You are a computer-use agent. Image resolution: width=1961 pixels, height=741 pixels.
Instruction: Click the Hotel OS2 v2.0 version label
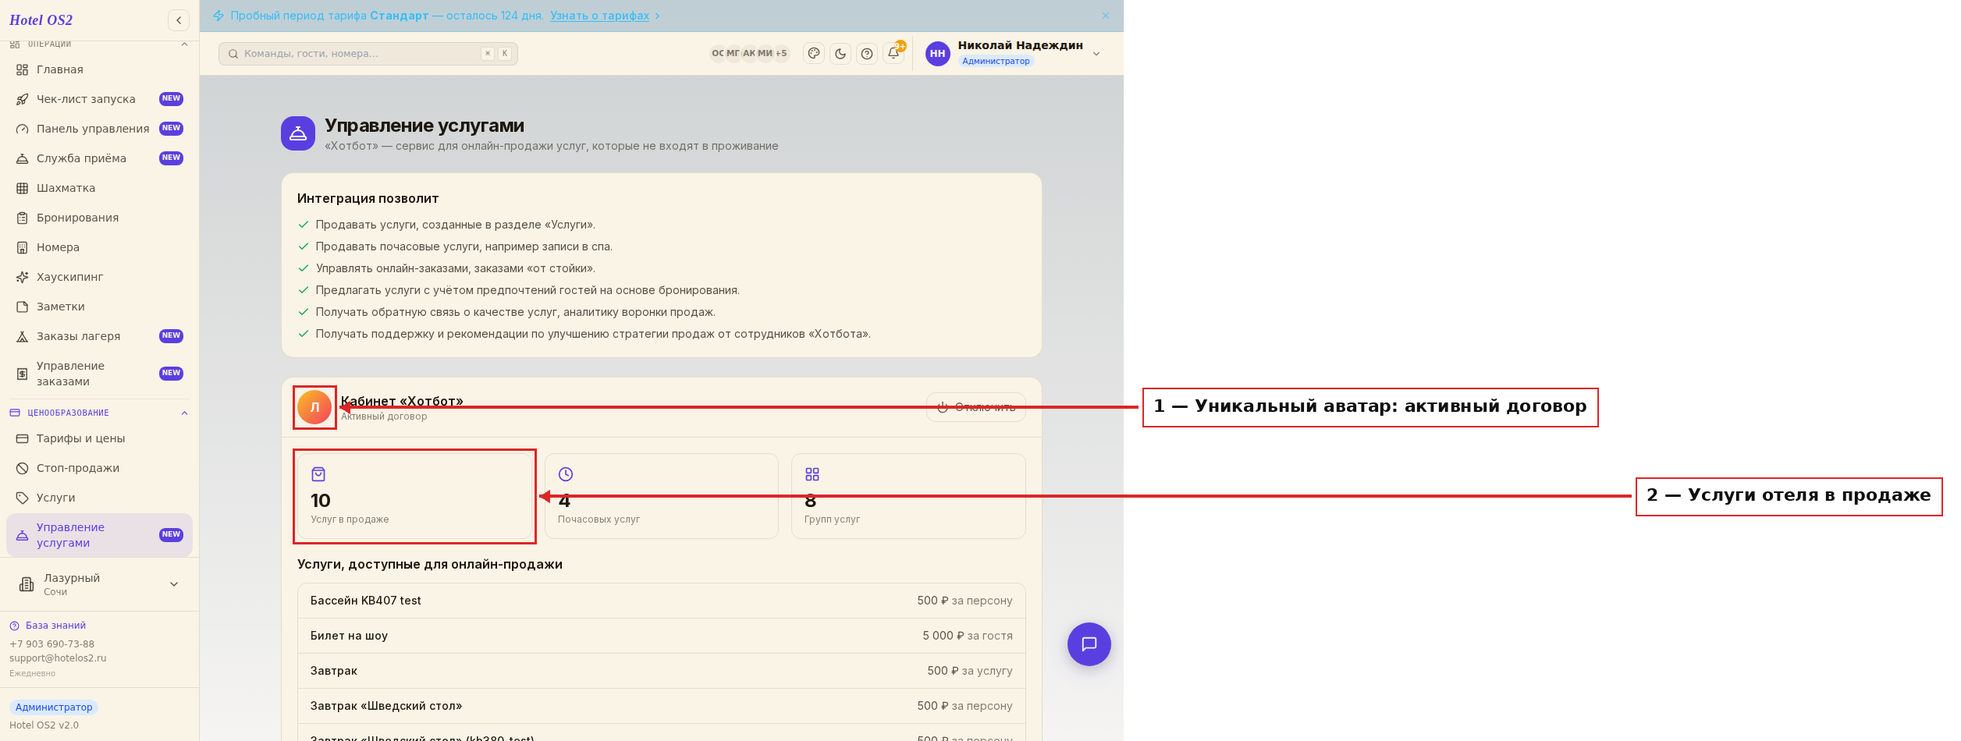pos(44,725)
